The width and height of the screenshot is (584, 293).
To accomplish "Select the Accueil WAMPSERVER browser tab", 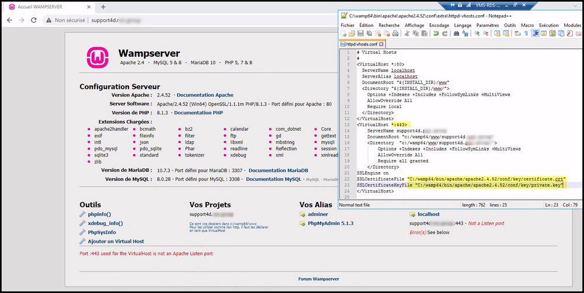I will click(49, 6).
